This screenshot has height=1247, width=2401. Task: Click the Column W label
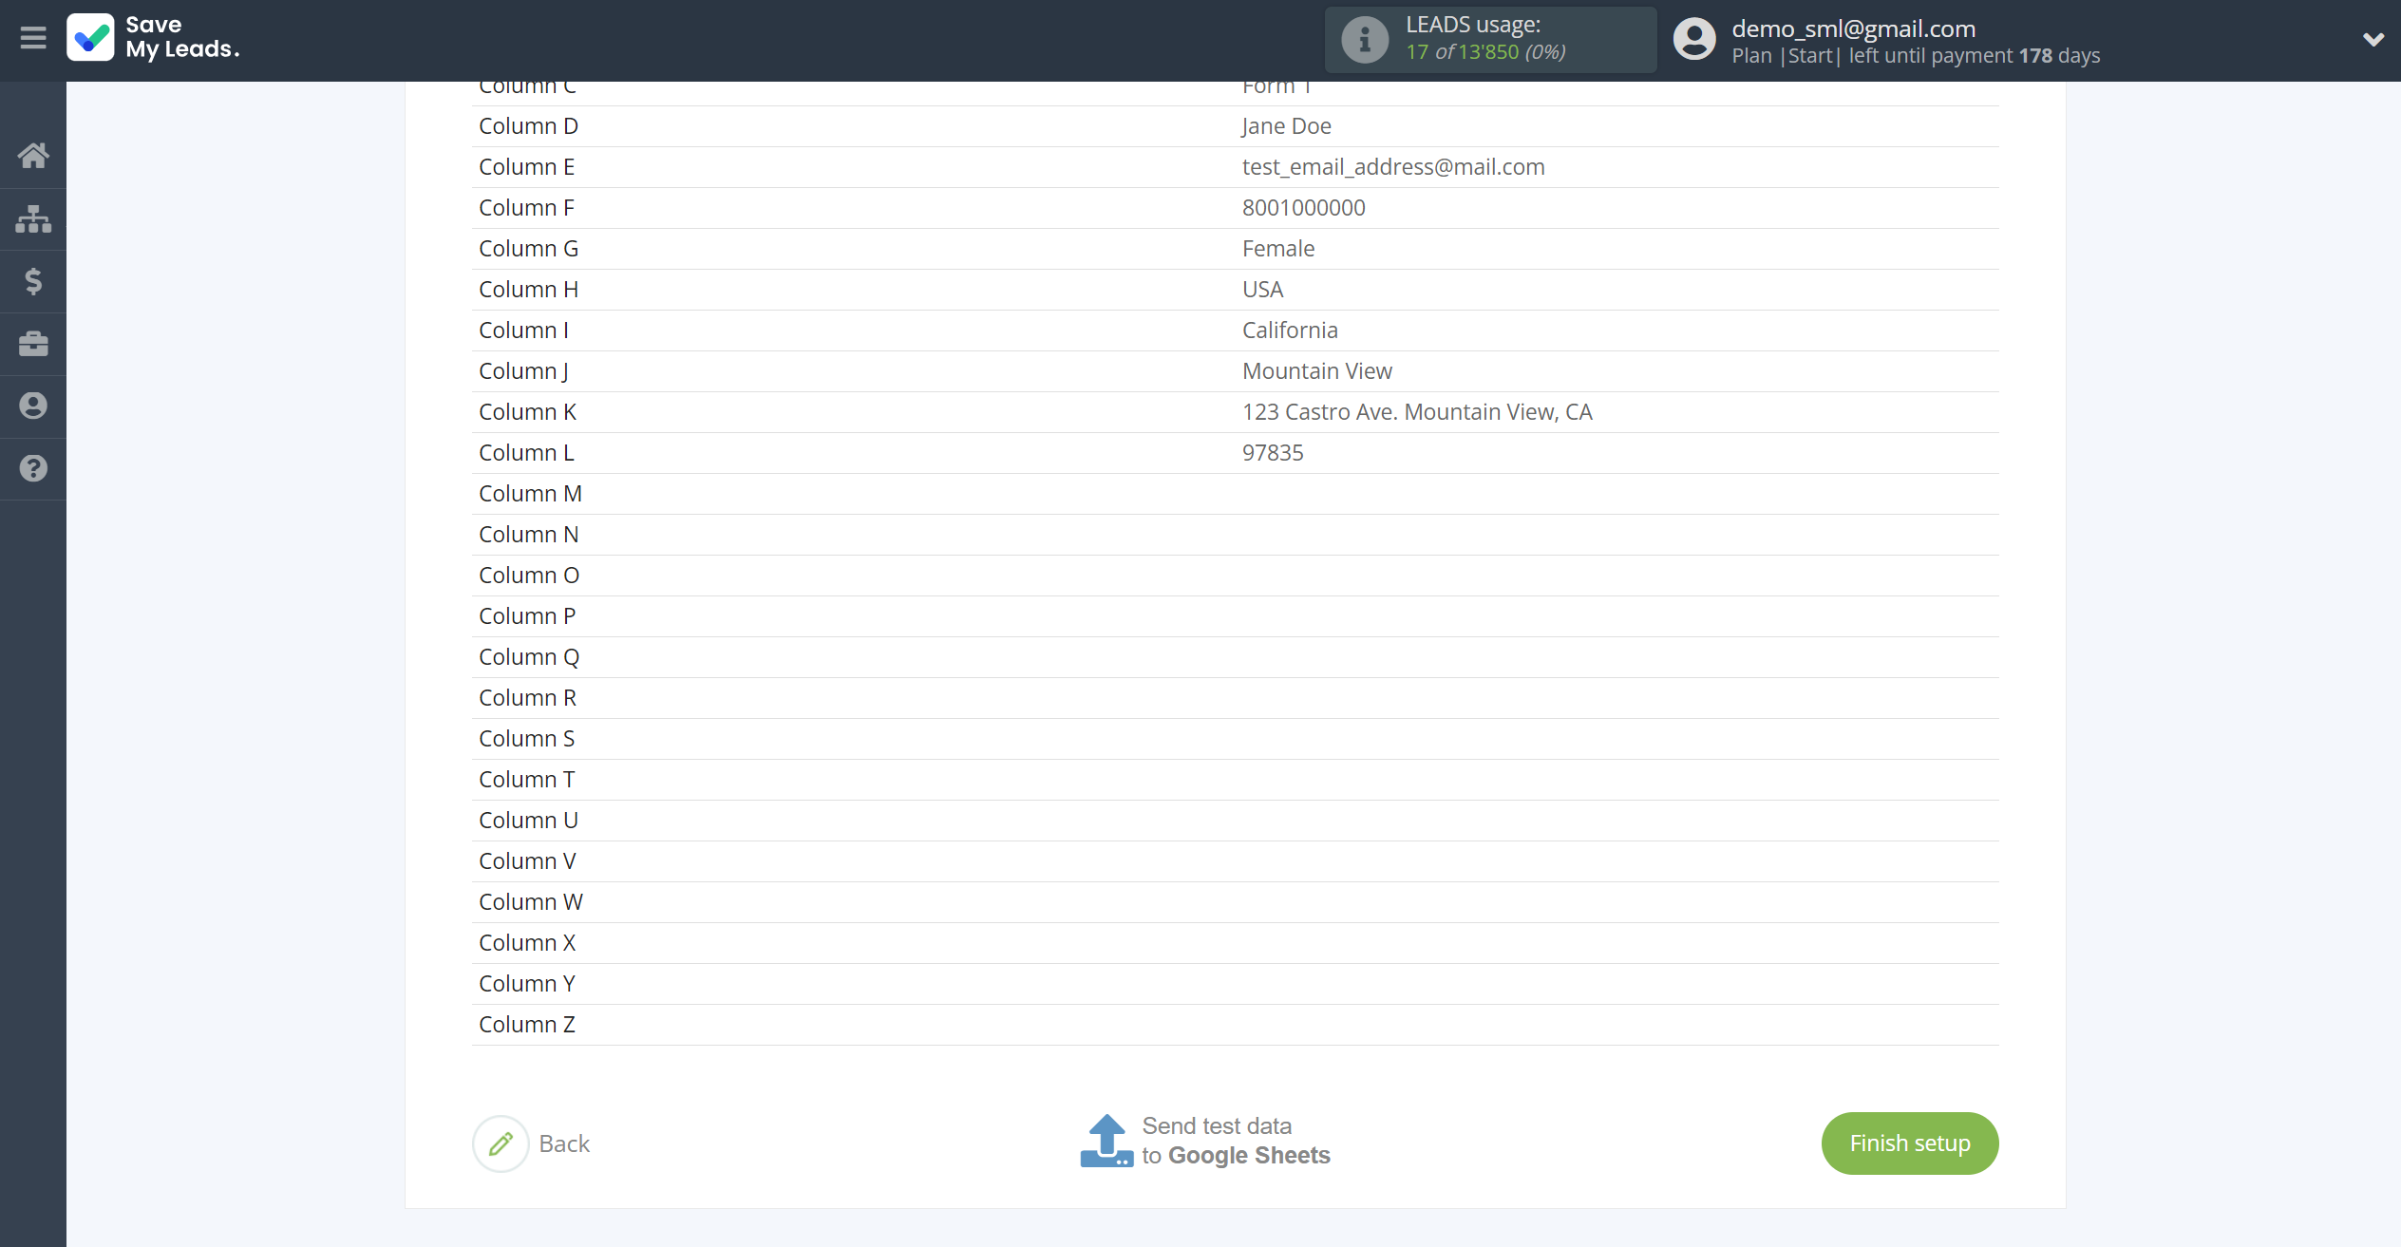[531, 902]
